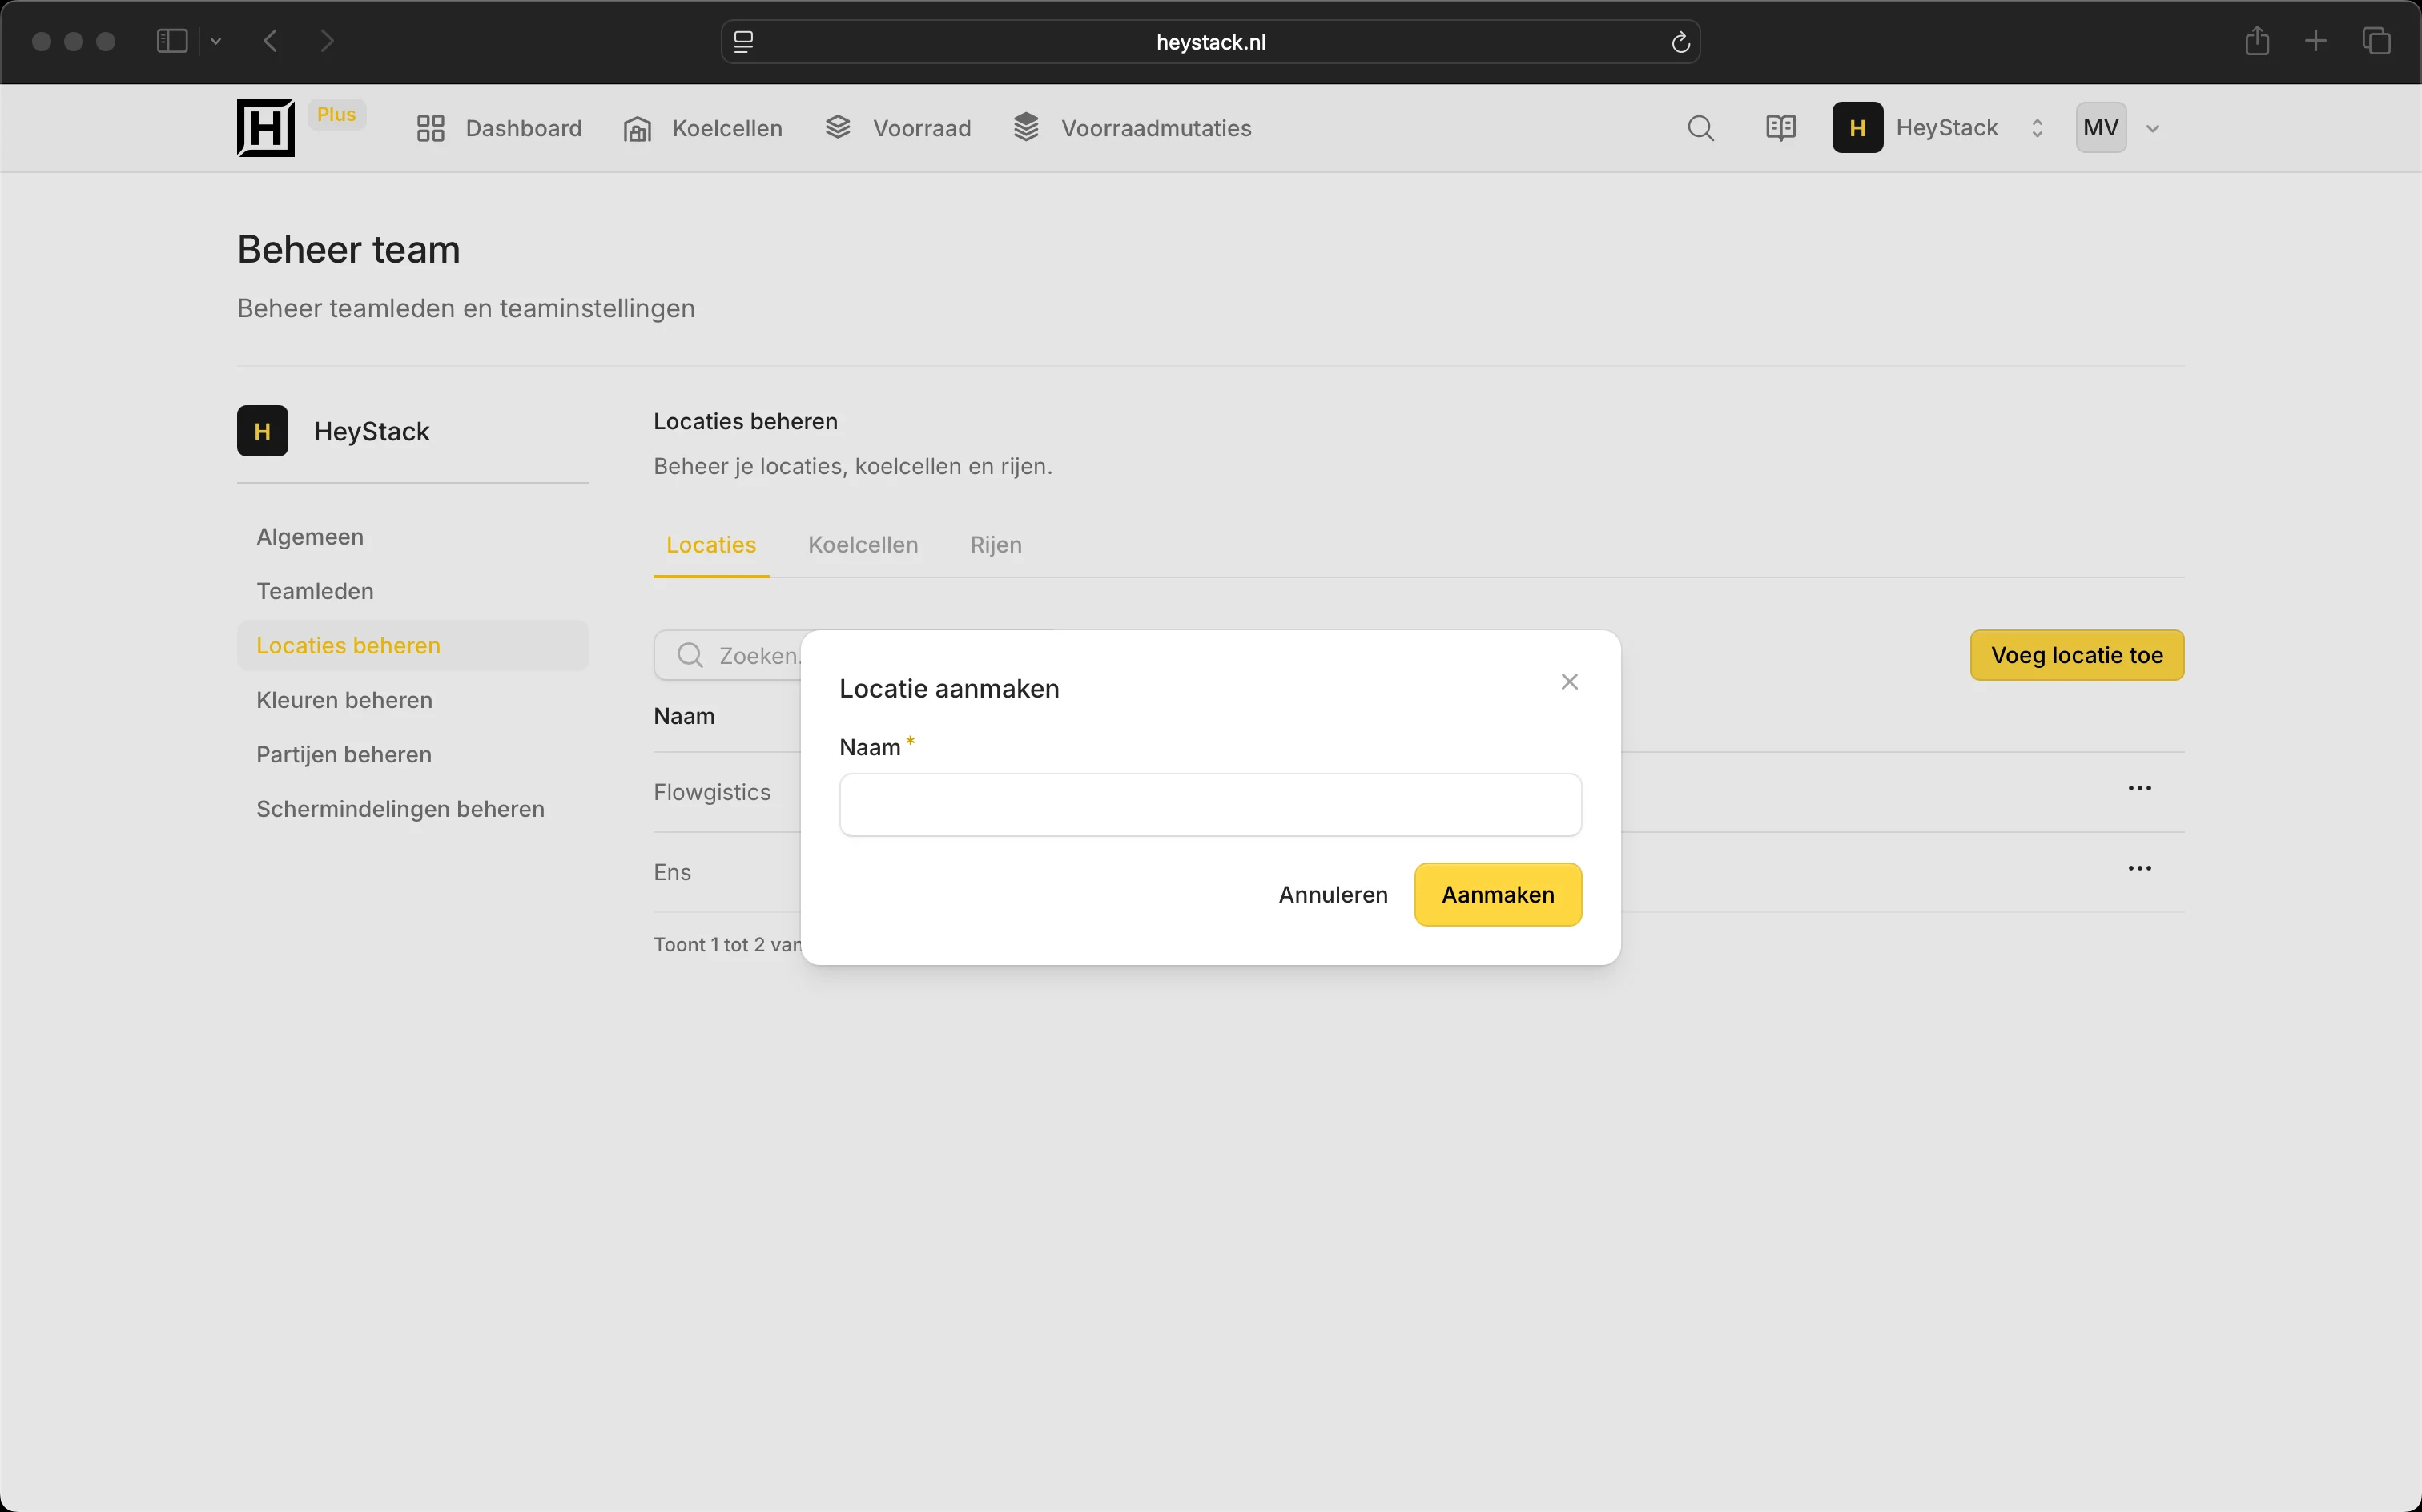Go back in browser history

270,41
